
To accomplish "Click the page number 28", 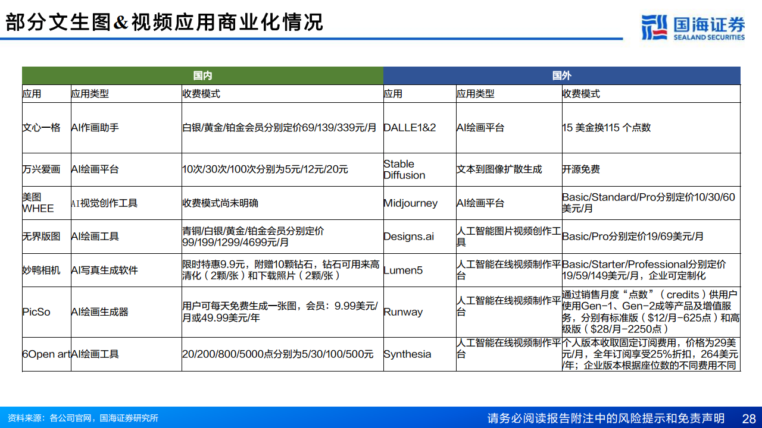I will pos(749,418).
